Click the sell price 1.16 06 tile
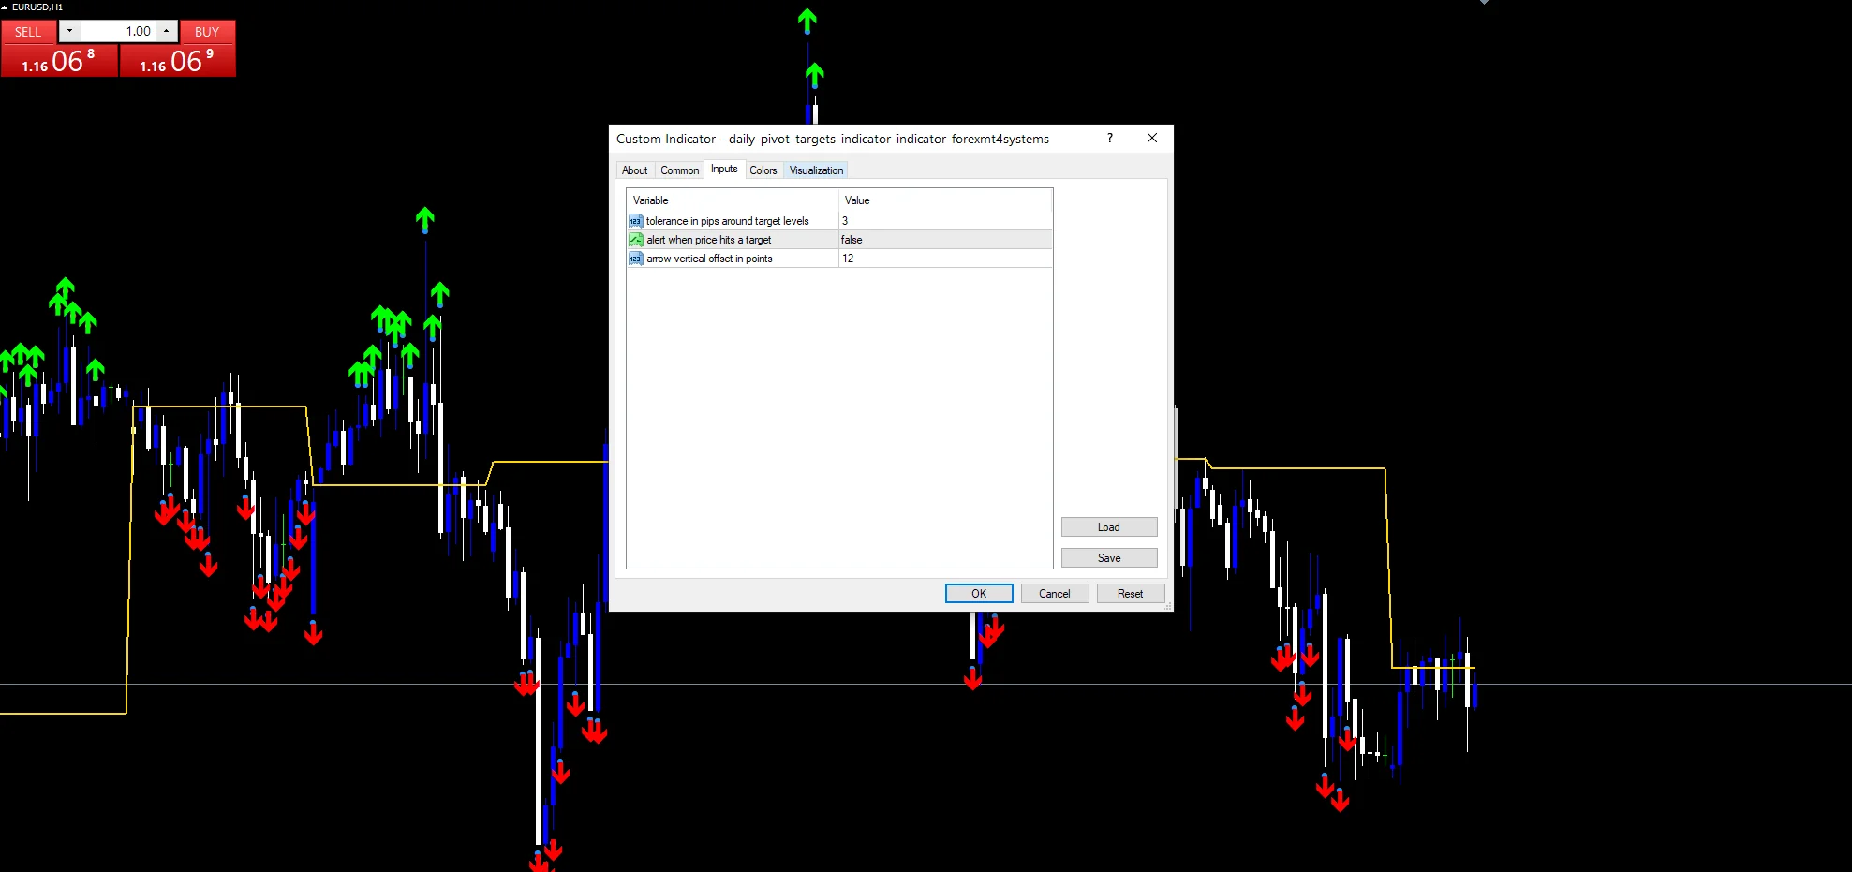 (x=59, y=61)
